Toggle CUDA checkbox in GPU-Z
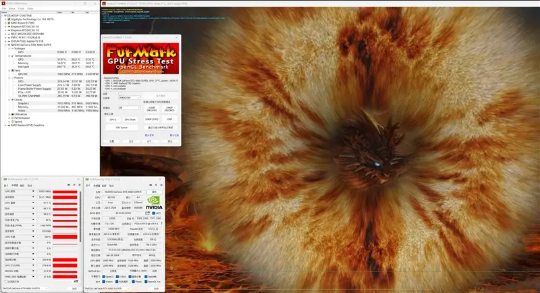 pyautogui.click(x=117, y=277)
